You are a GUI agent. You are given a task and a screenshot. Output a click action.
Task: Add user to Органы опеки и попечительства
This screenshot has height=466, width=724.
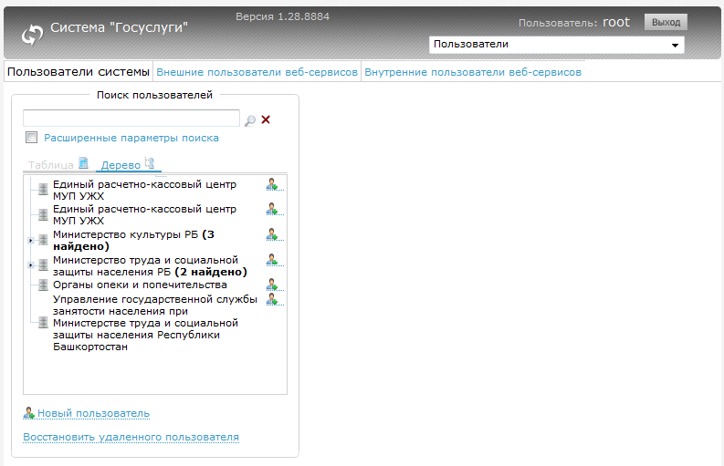(272, 285)
